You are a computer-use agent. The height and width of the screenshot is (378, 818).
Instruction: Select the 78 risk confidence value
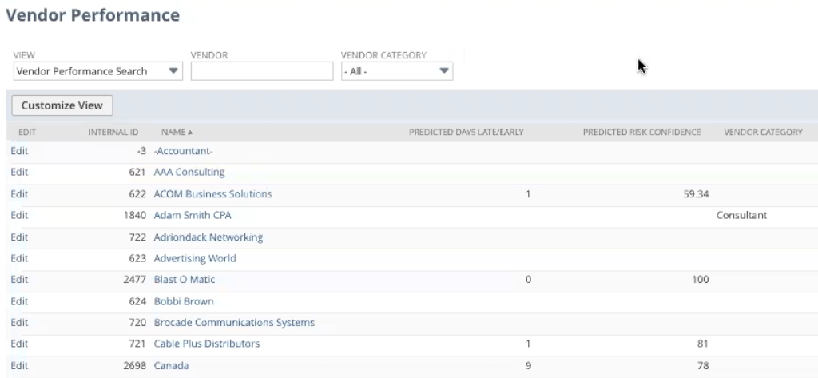point(703,365)
